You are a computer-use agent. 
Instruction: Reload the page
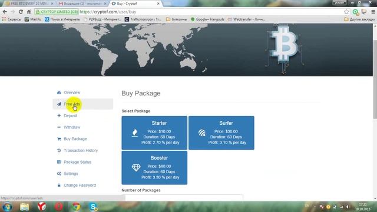pyautogui.click(x=21, y=12)
